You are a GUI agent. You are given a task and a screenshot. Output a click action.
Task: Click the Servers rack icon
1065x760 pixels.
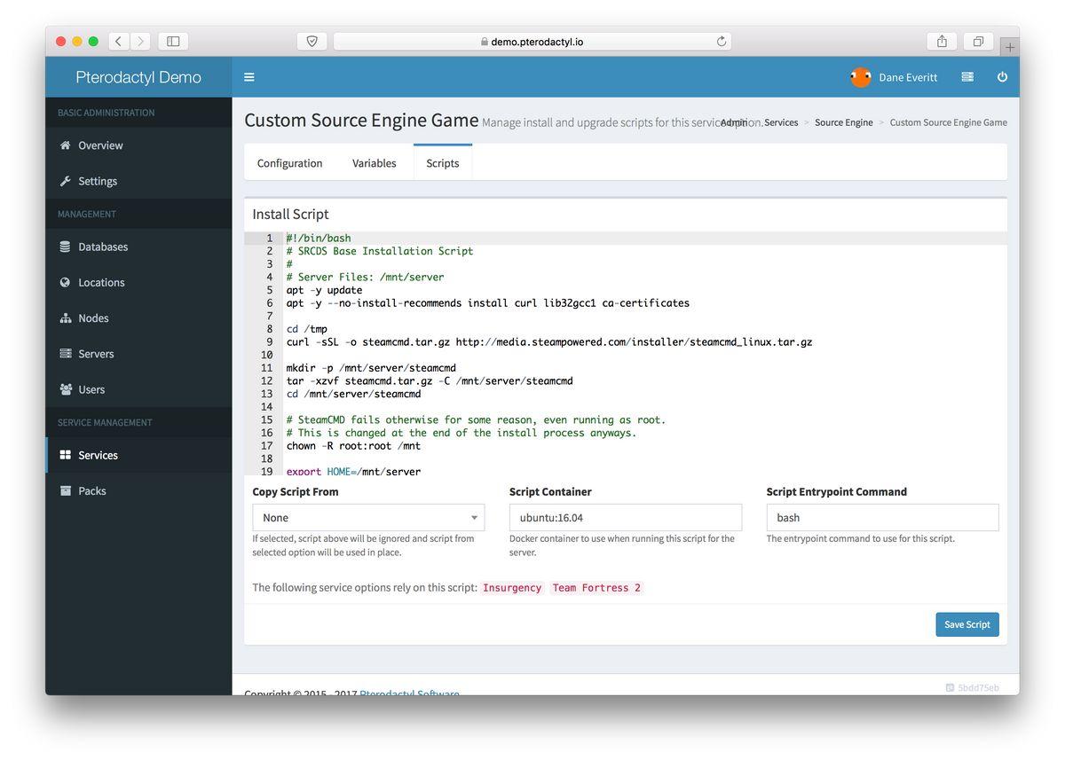(x=65, y=353)
